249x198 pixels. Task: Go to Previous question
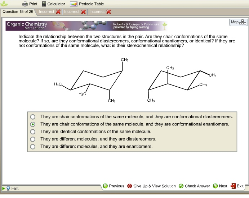coord(114,186)
